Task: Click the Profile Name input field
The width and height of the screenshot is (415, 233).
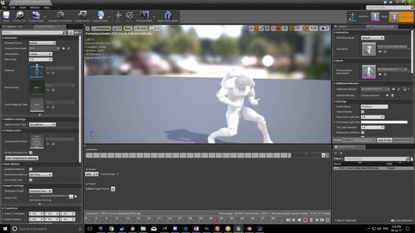Action: (374, 106)
